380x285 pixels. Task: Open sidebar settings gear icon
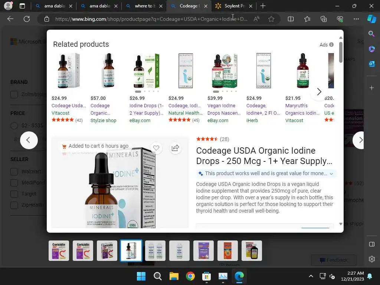pos(372,259)
